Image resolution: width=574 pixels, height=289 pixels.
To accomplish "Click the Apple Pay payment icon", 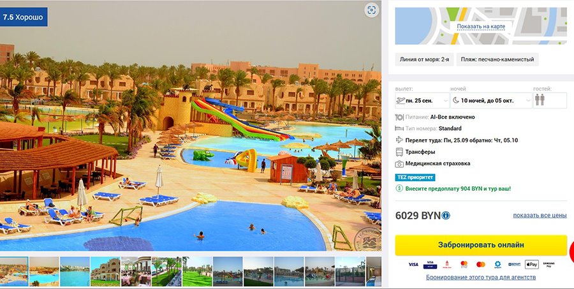I will 532,265.
